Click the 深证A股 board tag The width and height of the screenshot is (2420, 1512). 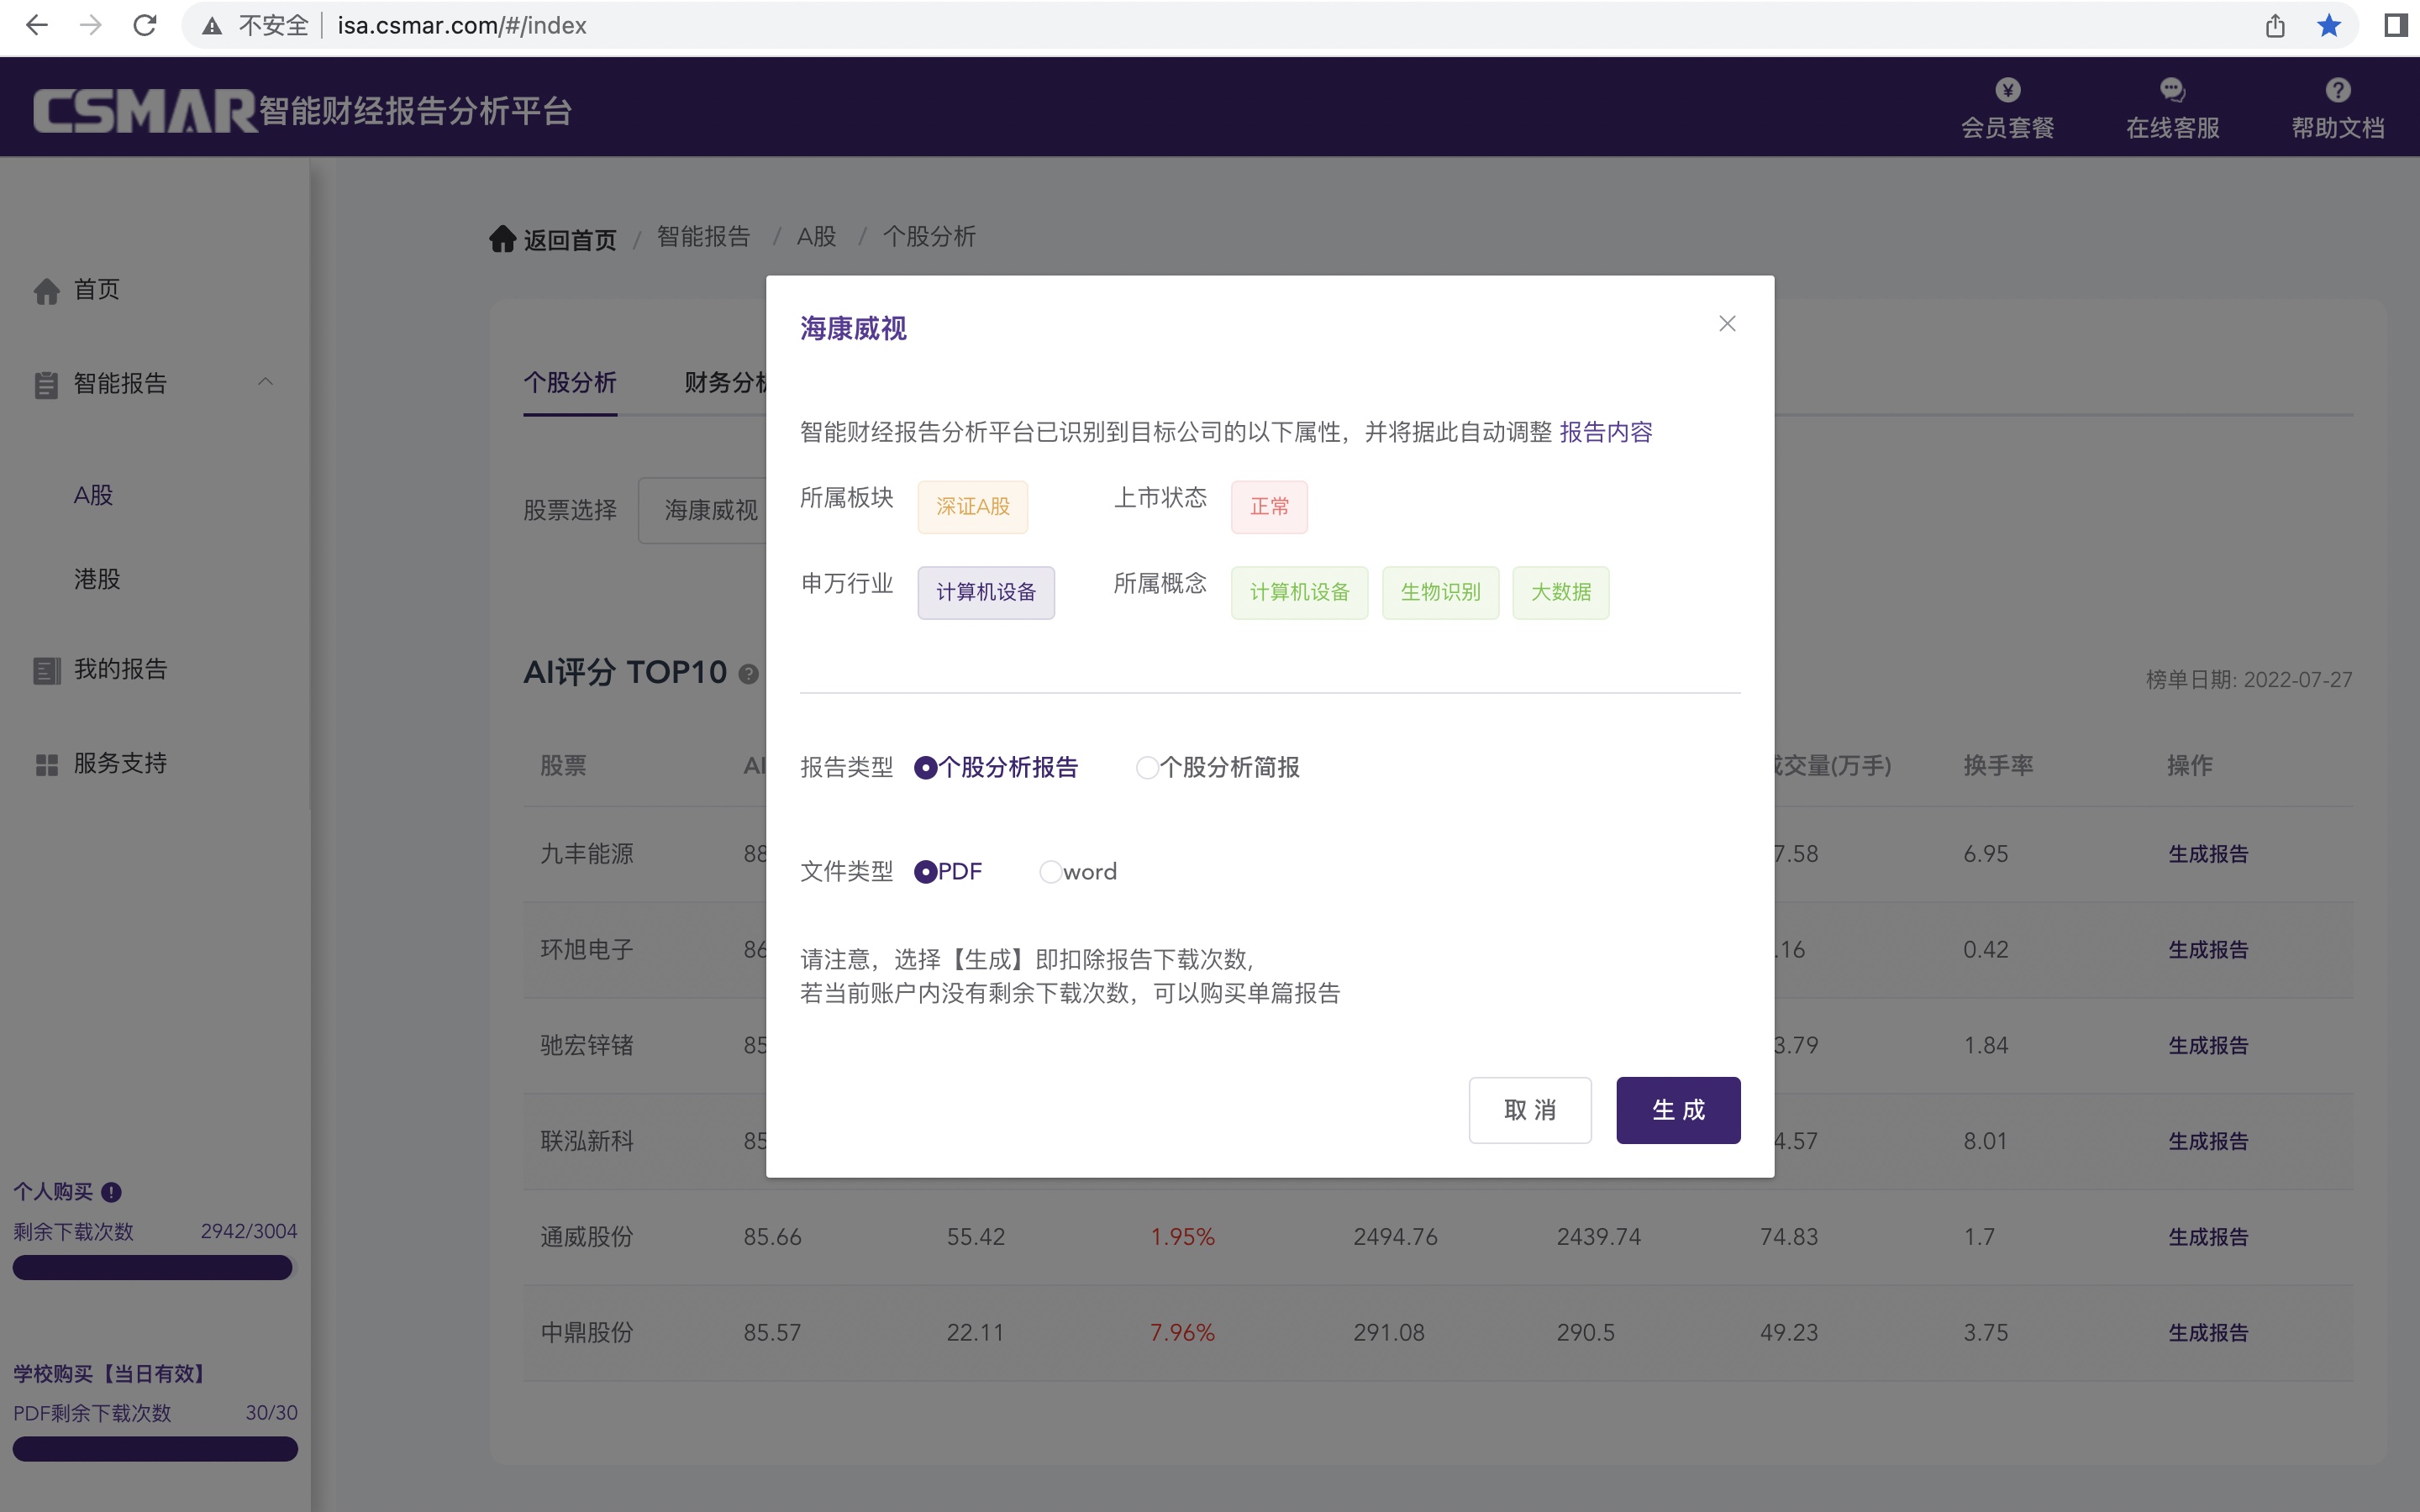click(x=973, y=507)
